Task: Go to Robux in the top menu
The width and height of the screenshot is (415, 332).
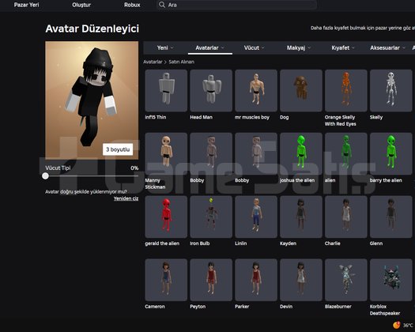Action: (x=132, y=5)
